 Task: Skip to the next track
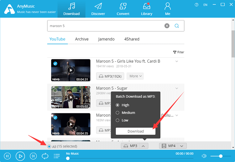pos(33,156)
